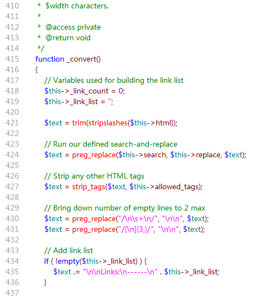Click the 'function' keyword on line 415
Screen dimensions: 273x299
pyautogui.click(x=50, y=59)
